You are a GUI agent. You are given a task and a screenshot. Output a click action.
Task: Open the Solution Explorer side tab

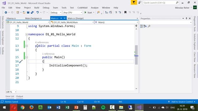195,42
